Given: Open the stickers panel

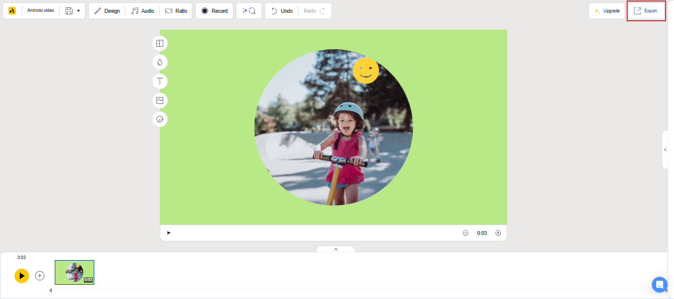Looking at the screenshot, I should coord(160,119).
